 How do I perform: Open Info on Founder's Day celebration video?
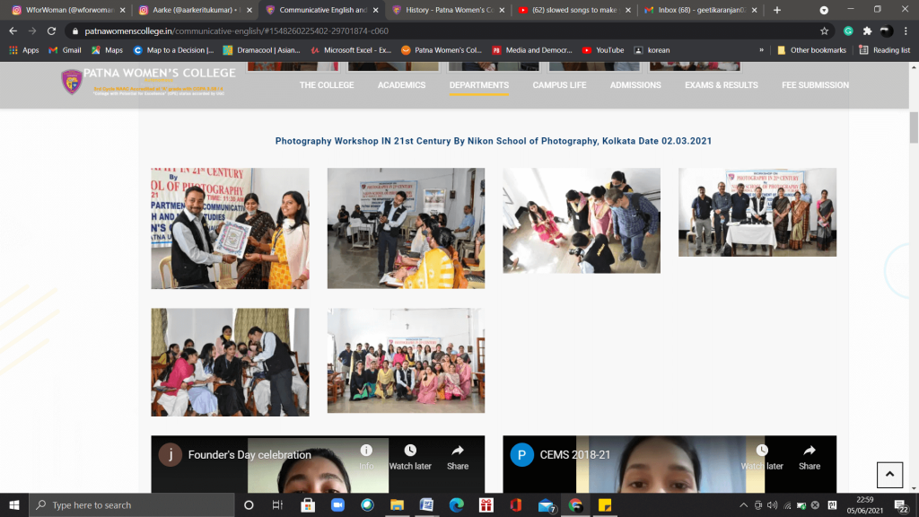pyautogui.click(x=366, y=457)
